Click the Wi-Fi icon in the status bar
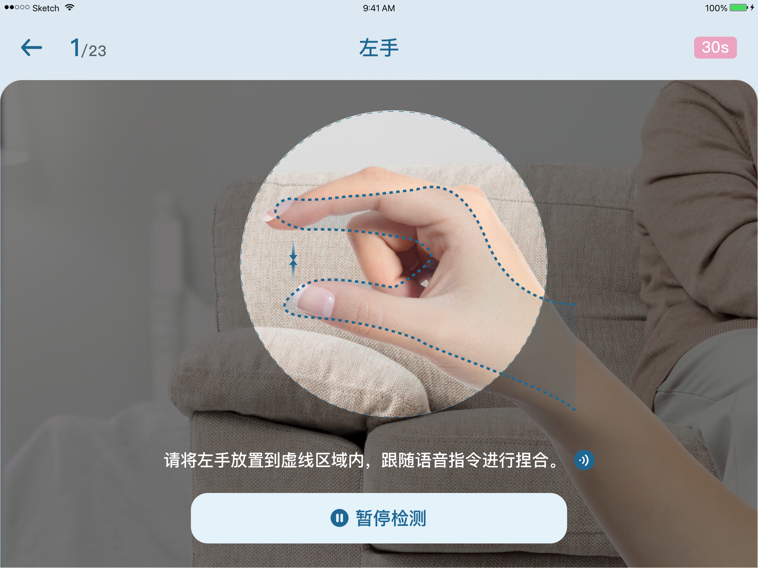The image size is (758, 568). click(70, 7)
